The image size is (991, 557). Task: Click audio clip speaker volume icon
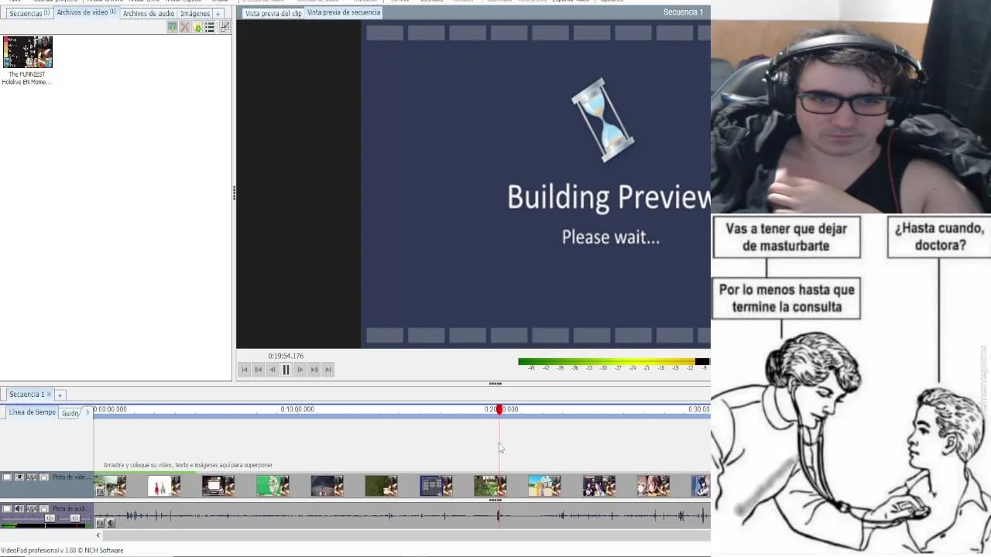point(111,524)
